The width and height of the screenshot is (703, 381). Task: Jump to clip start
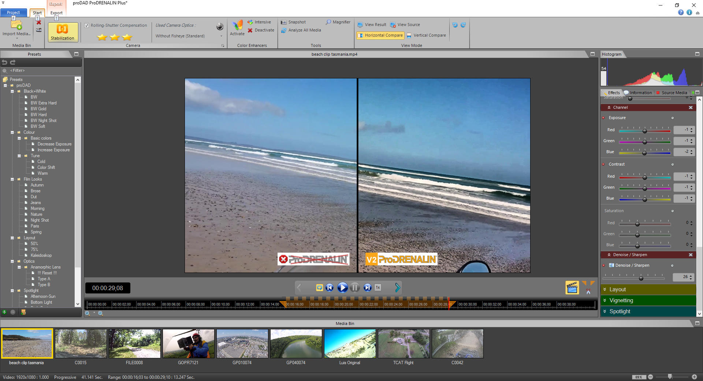pos(330,288)
